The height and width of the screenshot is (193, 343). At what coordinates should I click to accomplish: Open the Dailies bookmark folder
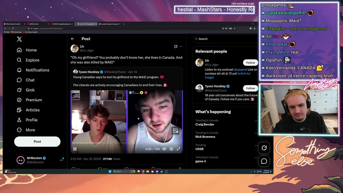click(7, 32)
